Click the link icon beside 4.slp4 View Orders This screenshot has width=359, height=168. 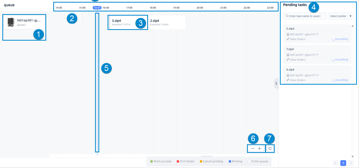288,80
